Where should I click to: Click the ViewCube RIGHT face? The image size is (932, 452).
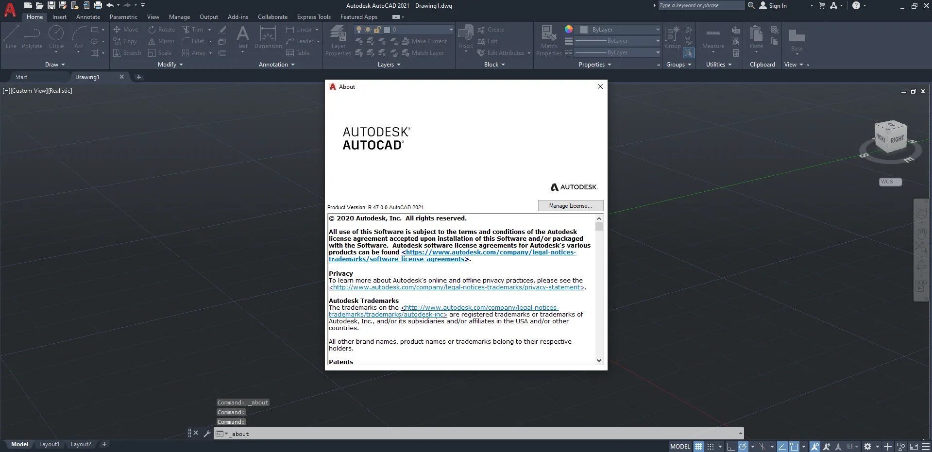point(898,139)
